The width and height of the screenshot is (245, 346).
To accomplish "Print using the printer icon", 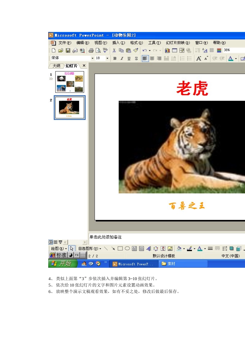I will point(91,50).
